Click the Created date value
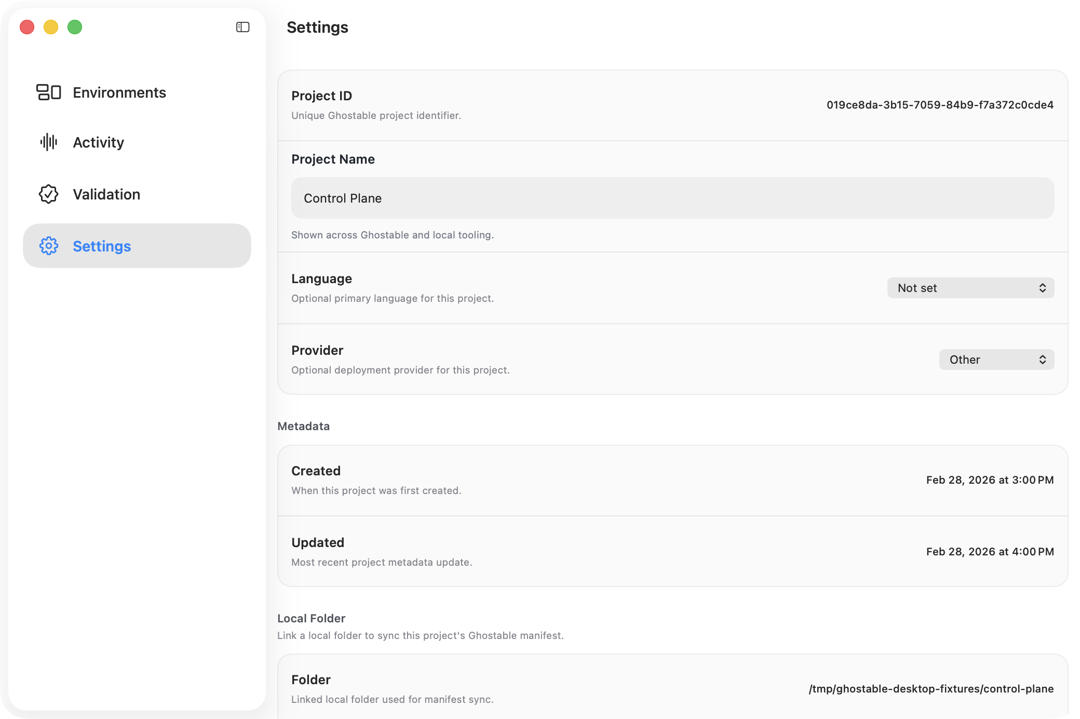The image size is (1080, 719). pyautogui.click(x=990, y=480)
